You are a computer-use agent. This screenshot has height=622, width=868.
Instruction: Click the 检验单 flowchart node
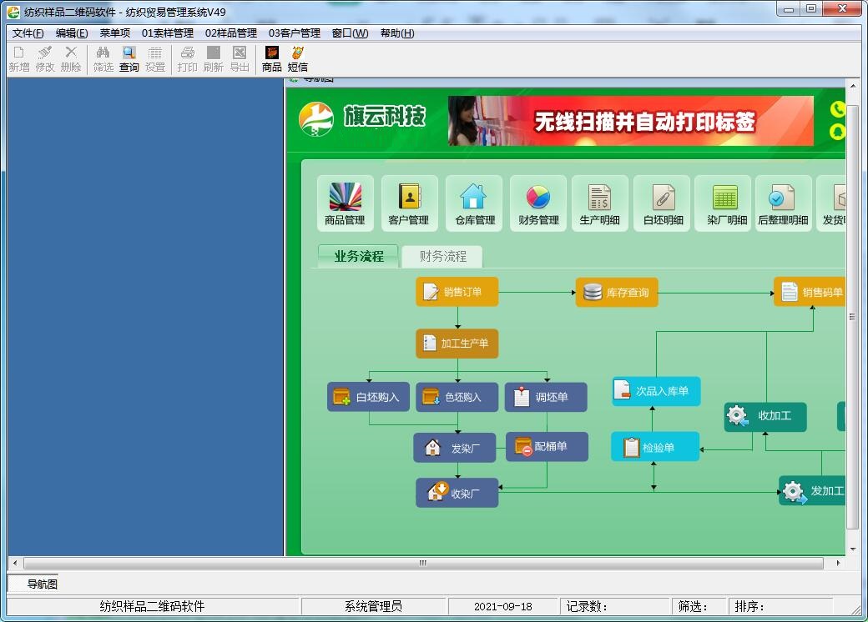(x=655, y=447)
